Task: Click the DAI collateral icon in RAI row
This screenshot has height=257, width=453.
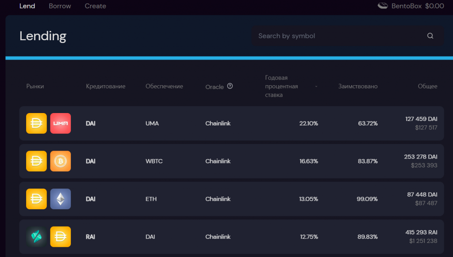Action: 61,237
